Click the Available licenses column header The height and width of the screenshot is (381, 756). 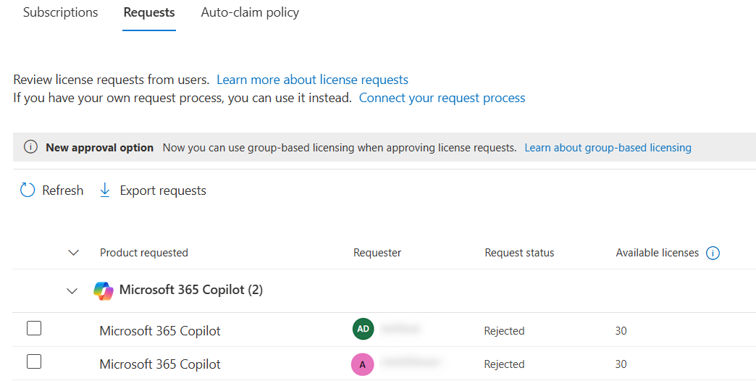coord(658,253)
